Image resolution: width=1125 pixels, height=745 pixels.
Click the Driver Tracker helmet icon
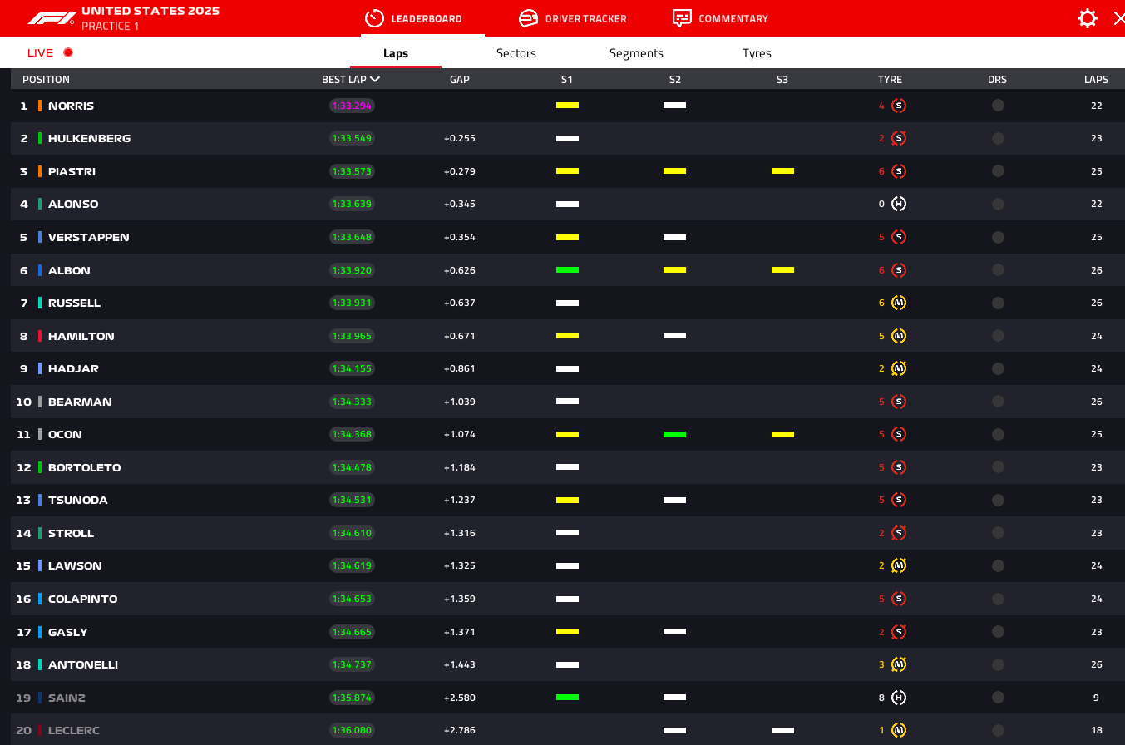[528, 18]
